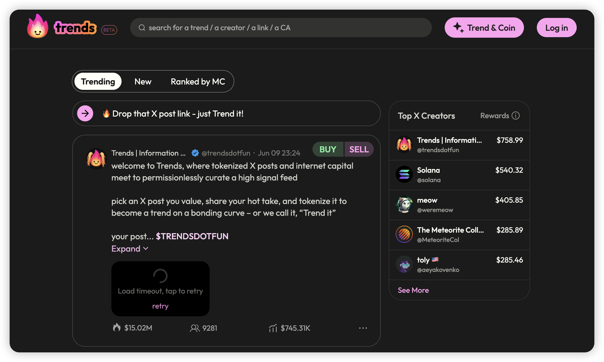Click the $540.32 reward amount
This screenshot has height=362, width=604.
(x=509, y=170)
